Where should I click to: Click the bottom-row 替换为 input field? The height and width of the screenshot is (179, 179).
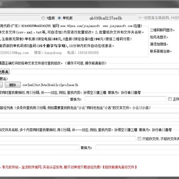(x=137, y=148)
